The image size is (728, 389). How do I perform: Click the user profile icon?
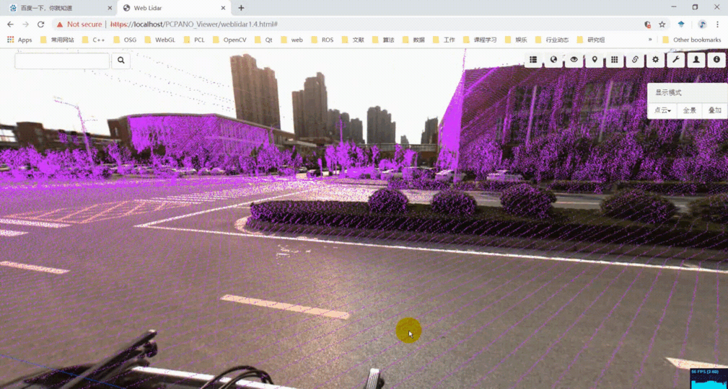pyautogui.click(x=696, y=60)
